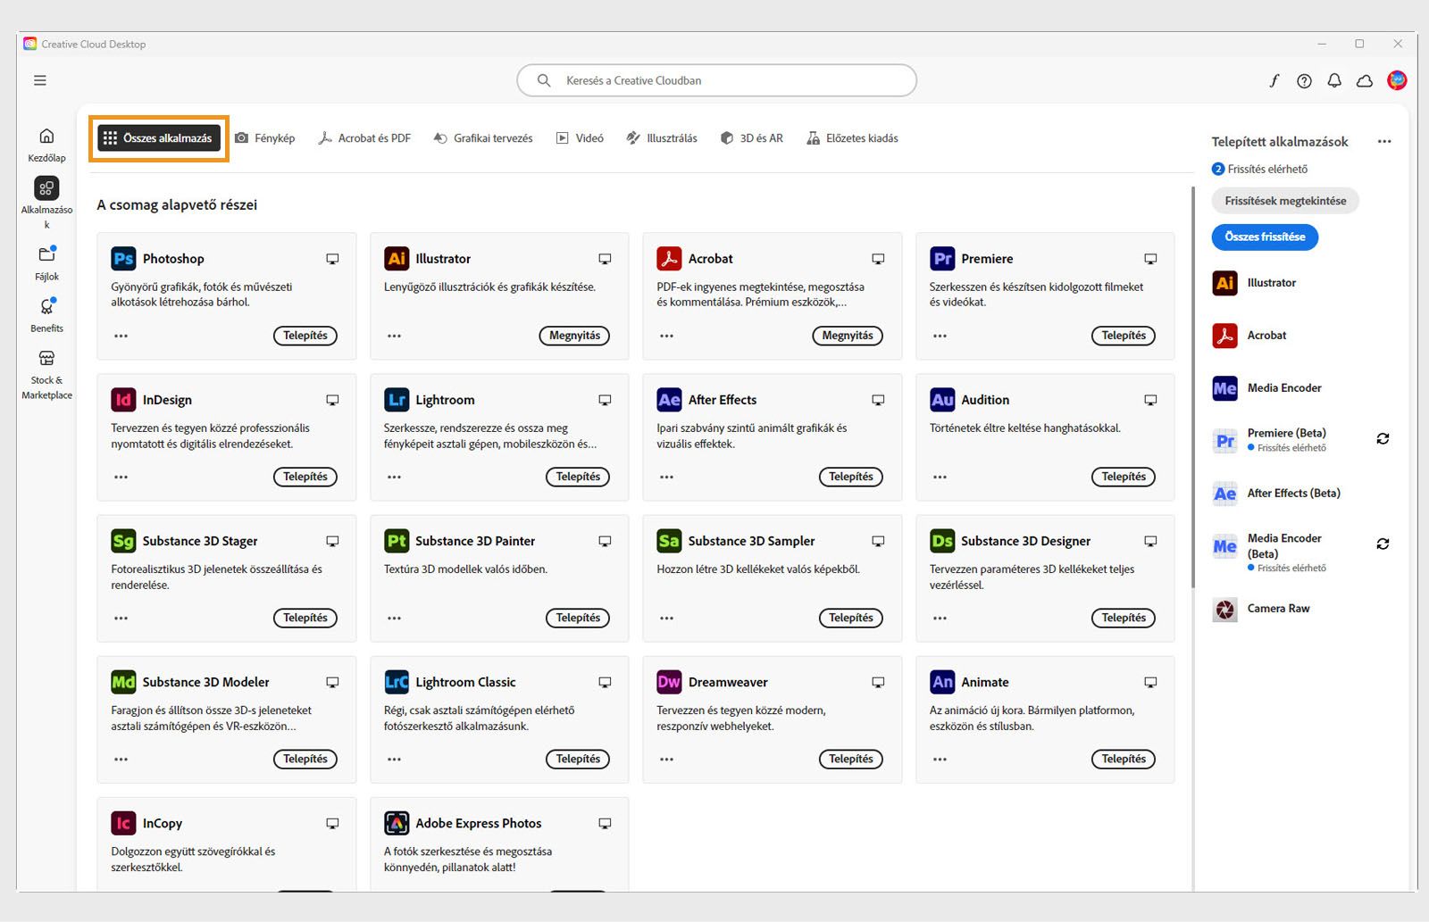Switch to the Fénykép category tab
Image resolution: width=1429 pixels, height=922 pixels.
[265, 137]
